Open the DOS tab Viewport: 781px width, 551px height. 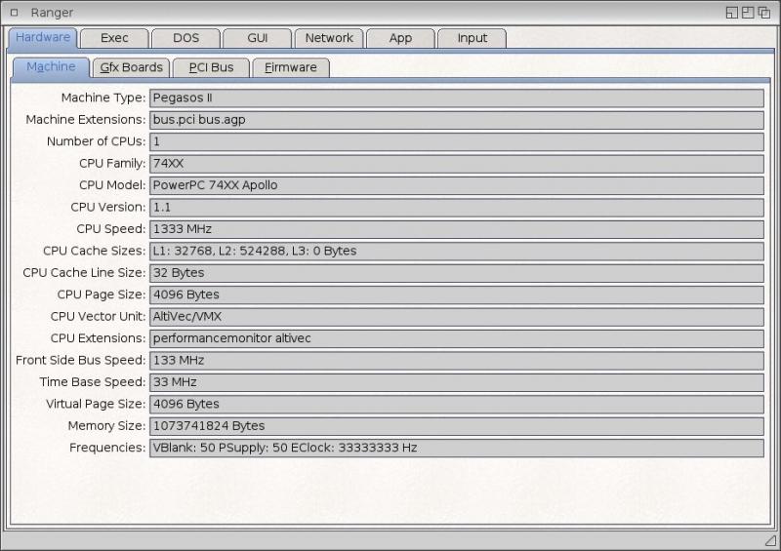click(x=185, y=38)
